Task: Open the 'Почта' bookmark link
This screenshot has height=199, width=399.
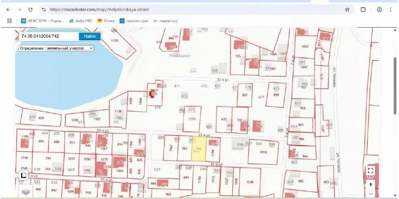Action: coord(106,21)
